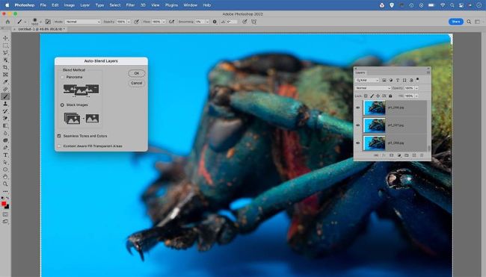
Task: Click the red foreground color swatch
Action: pyautogui.click(x=4, y=204)
